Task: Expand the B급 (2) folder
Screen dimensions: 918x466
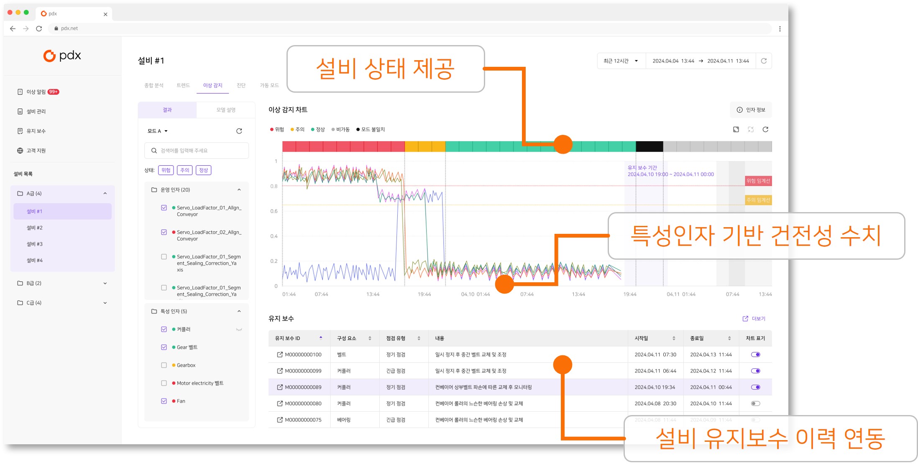Action: pyautogui.click(x=105, y=283)
